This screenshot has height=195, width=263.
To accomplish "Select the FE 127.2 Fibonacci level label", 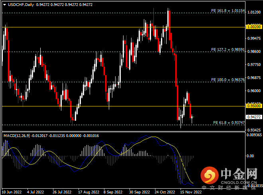I will [x=228, y=50].
